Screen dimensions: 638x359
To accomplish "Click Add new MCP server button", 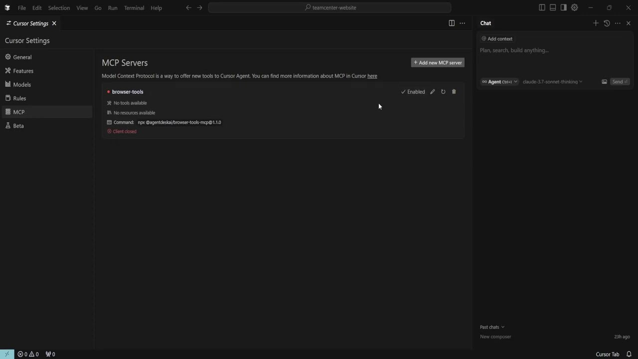I will tap(438, 63).
